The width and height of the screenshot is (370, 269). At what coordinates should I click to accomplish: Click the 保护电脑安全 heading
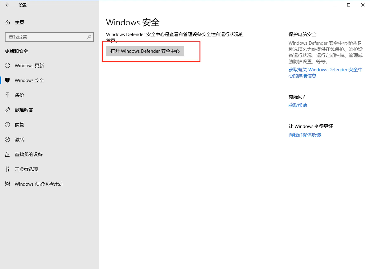pos(302,35)
